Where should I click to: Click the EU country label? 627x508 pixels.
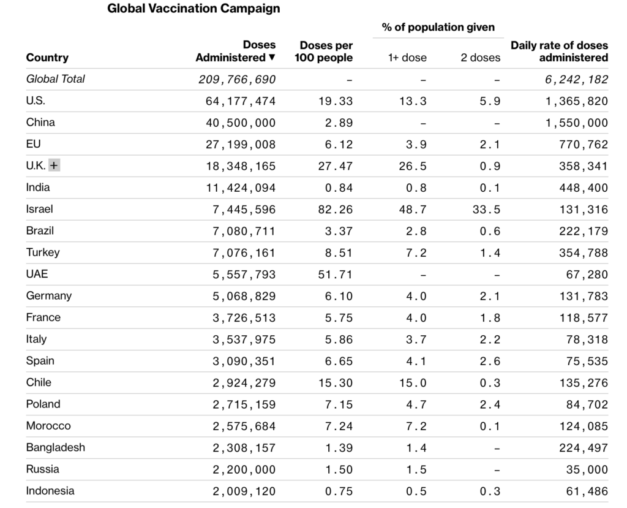point(33,144)
